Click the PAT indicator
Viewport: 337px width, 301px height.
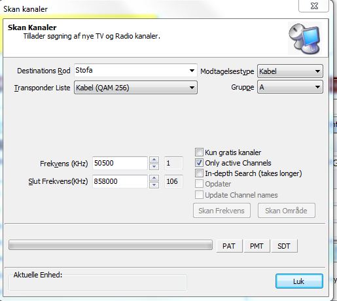pyautogui.click(x=229, y=246)
